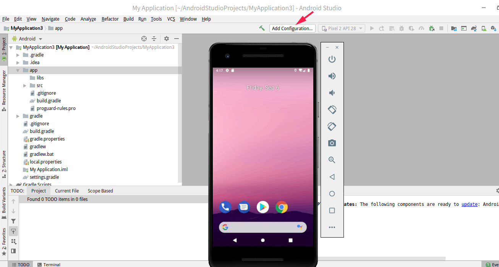Open TODO Group By icon
Viewport: 499px width, 267px height.
[13, 241]
